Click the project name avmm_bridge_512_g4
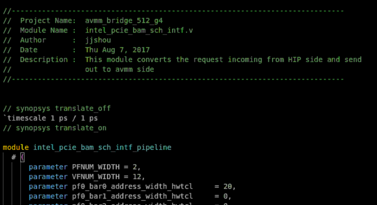The image size is (377, 205). [124, 21]
